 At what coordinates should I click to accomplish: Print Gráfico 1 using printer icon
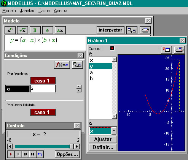point(179,50)
